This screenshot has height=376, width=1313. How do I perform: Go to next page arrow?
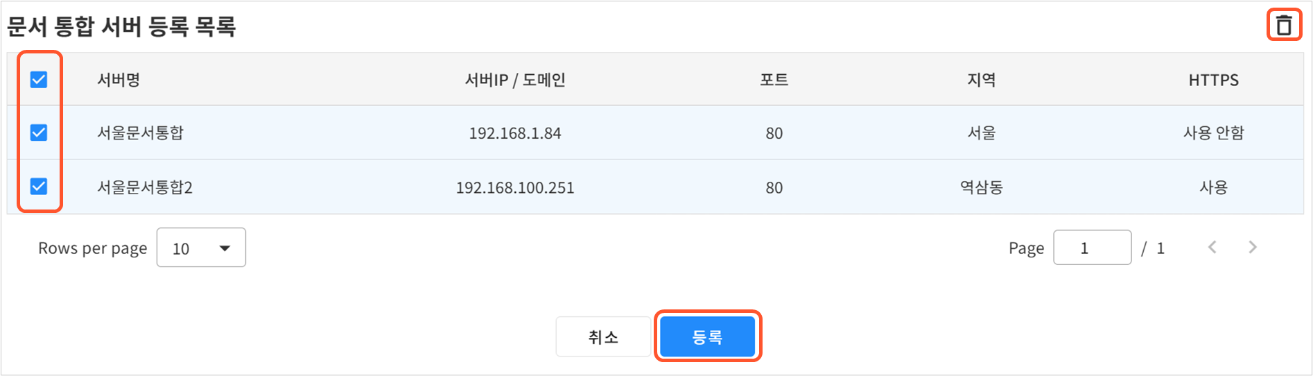click(x=1253, y=247)
